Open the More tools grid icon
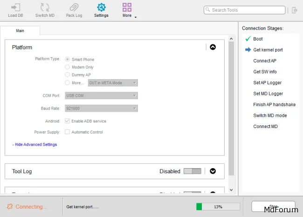 pyautogui.click(x=127, y=8)
